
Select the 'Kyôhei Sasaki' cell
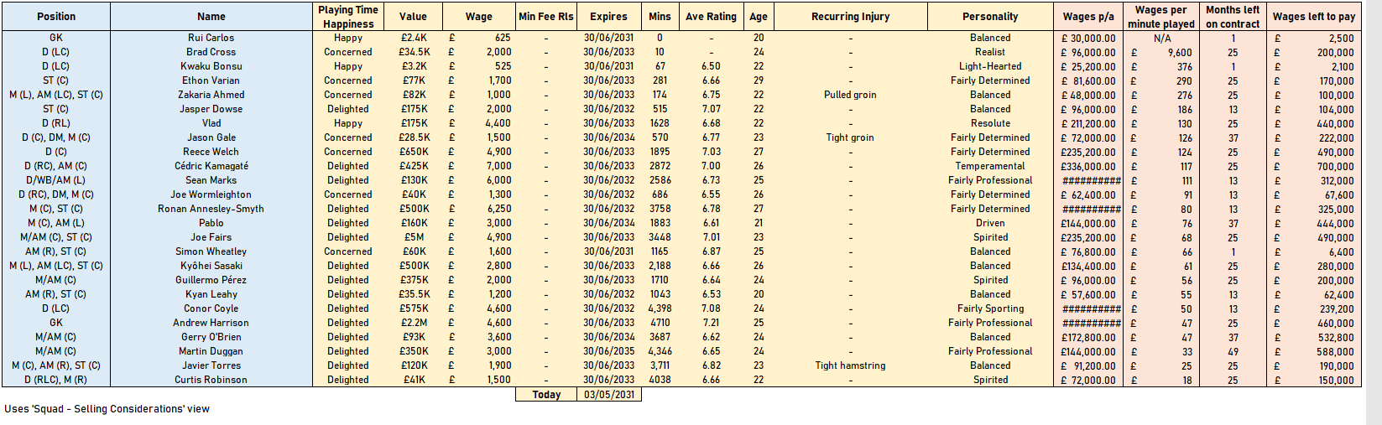pos(211,266)
